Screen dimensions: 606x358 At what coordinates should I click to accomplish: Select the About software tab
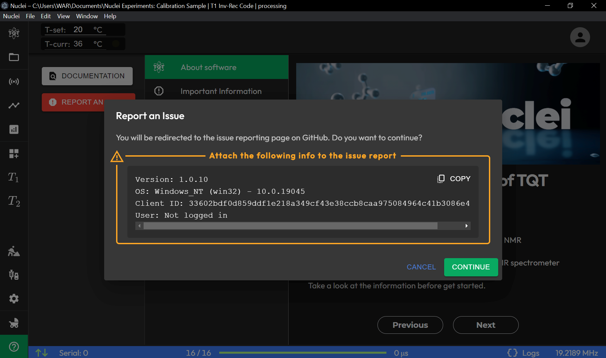217,67
